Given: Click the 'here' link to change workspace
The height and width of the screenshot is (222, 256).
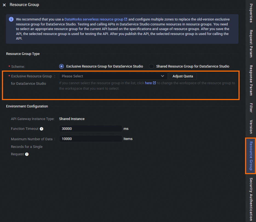Looking at the screenshot, I should tap(148, 83).
